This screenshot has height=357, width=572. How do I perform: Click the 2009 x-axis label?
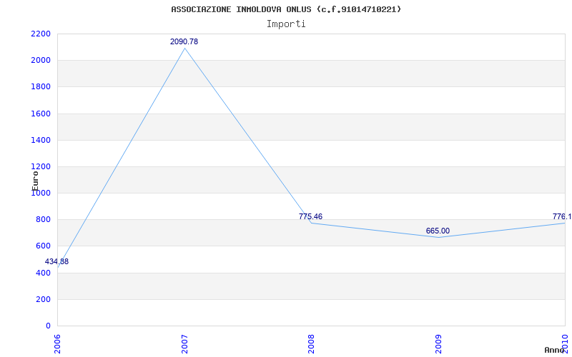(438, 344)
